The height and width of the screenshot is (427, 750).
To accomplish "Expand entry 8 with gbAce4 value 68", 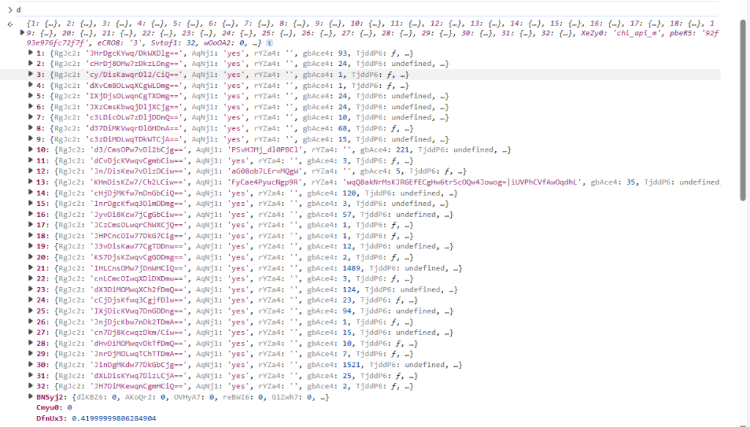I will coord(30,128).
